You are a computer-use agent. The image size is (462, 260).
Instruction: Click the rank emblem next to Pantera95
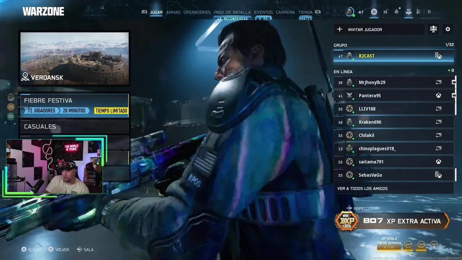349,96
